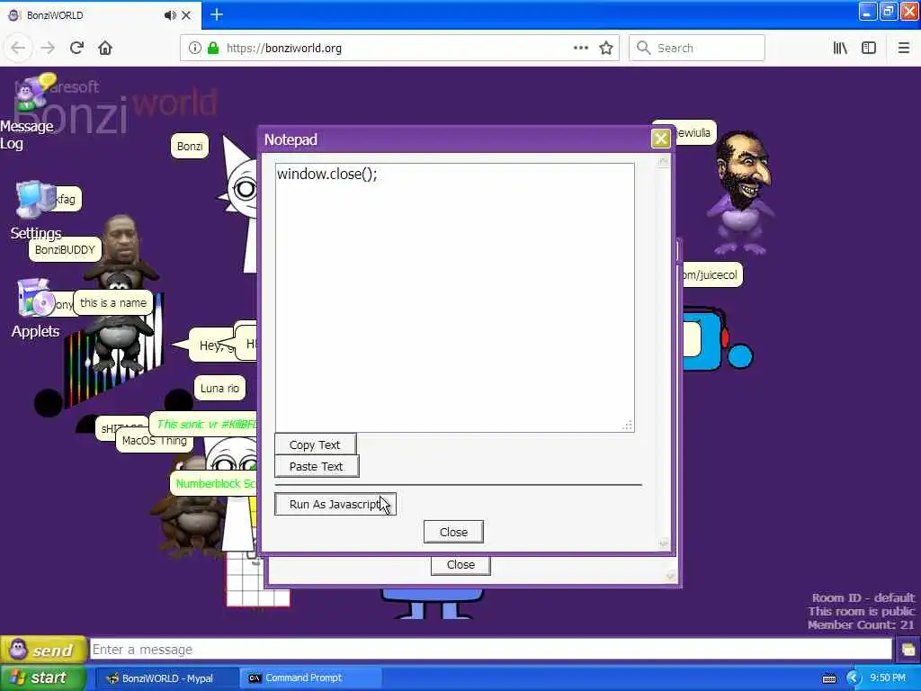Bookmark this page with the star icon
Screen dimensions: 921x691
[x=606, y=48]
